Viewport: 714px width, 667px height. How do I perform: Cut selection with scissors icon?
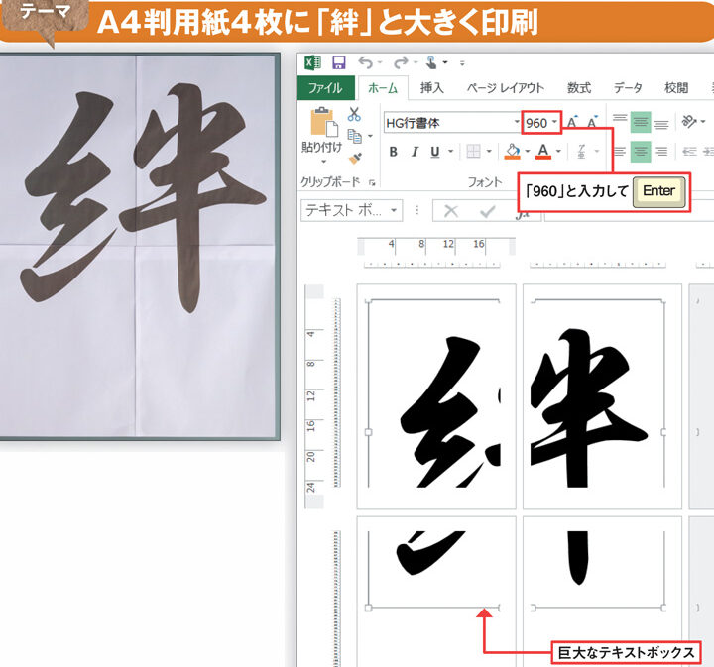coord(354,114)
